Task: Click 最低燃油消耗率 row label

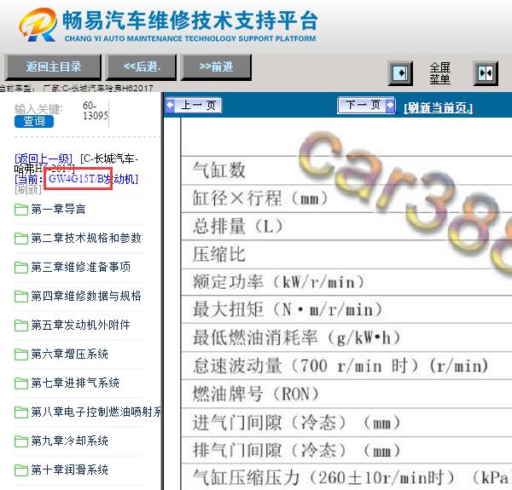Action: [x=296, y=337]
